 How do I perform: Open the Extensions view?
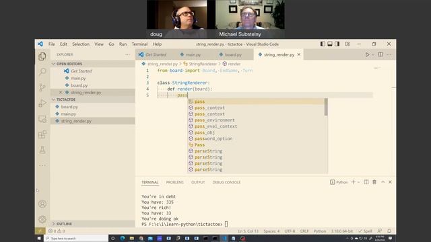point(42,134)
